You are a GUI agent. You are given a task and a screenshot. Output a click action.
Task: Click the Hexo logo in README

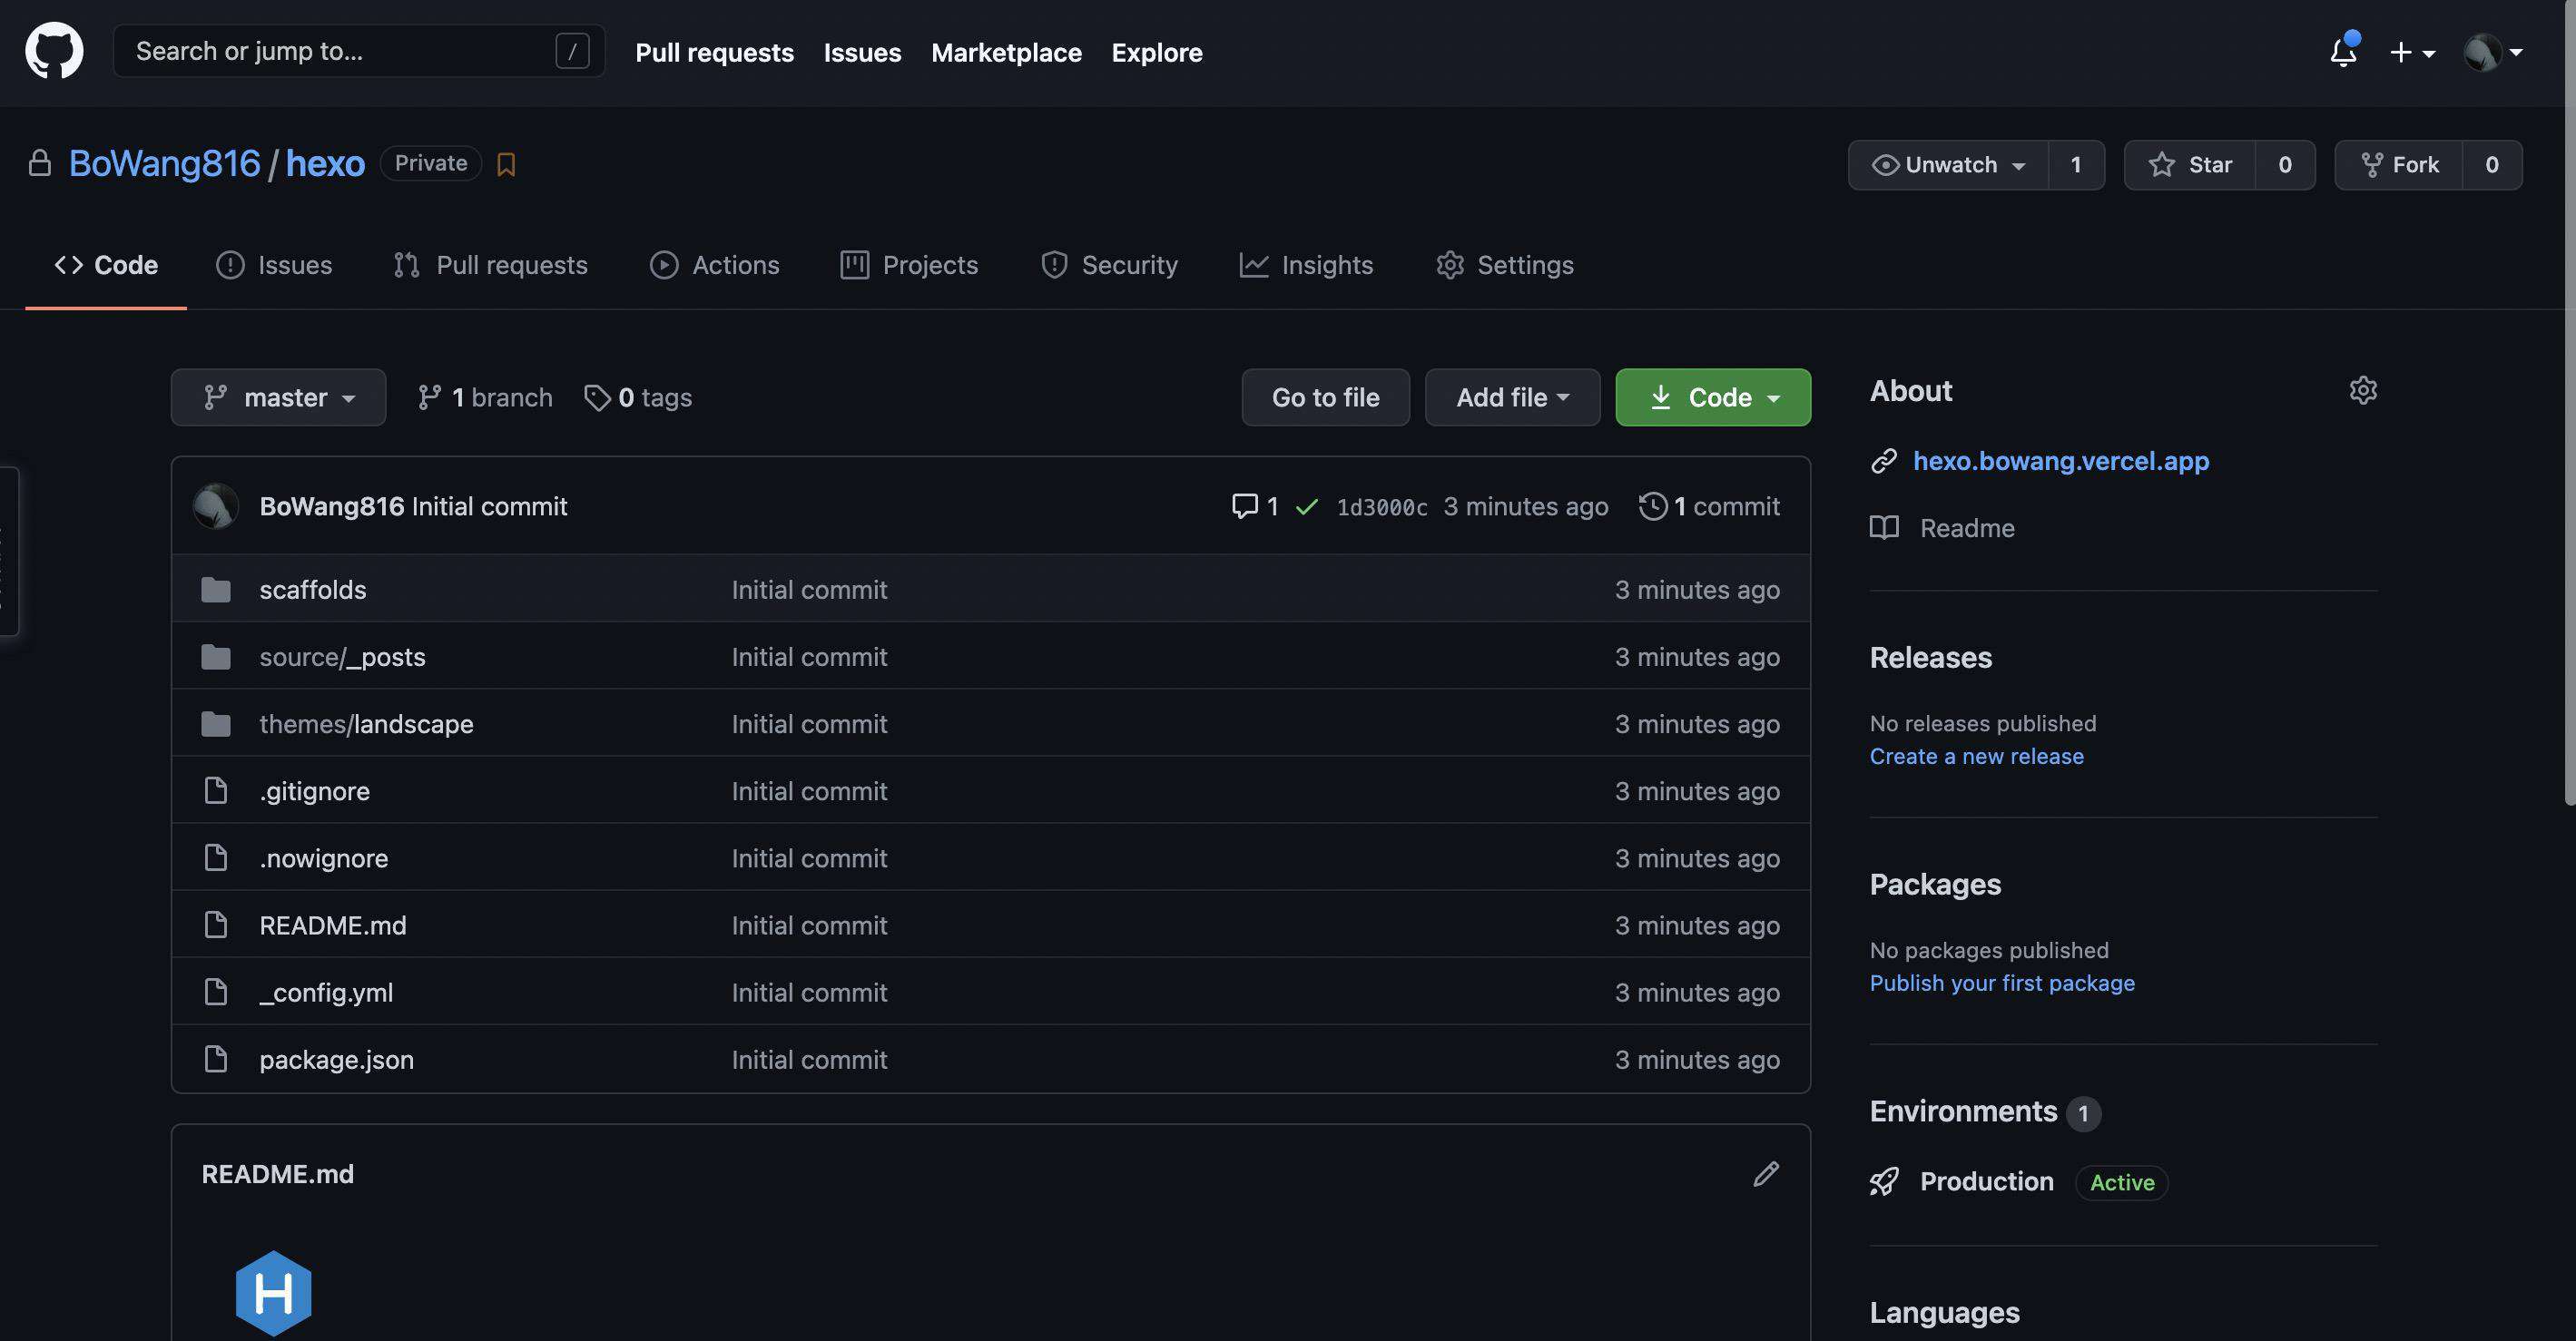(273, 1293)
